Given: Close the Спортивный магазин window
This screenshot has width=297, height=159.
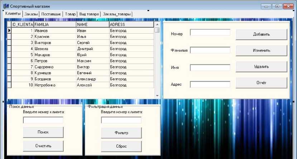Looking at the screenshot, I should 288,6.
